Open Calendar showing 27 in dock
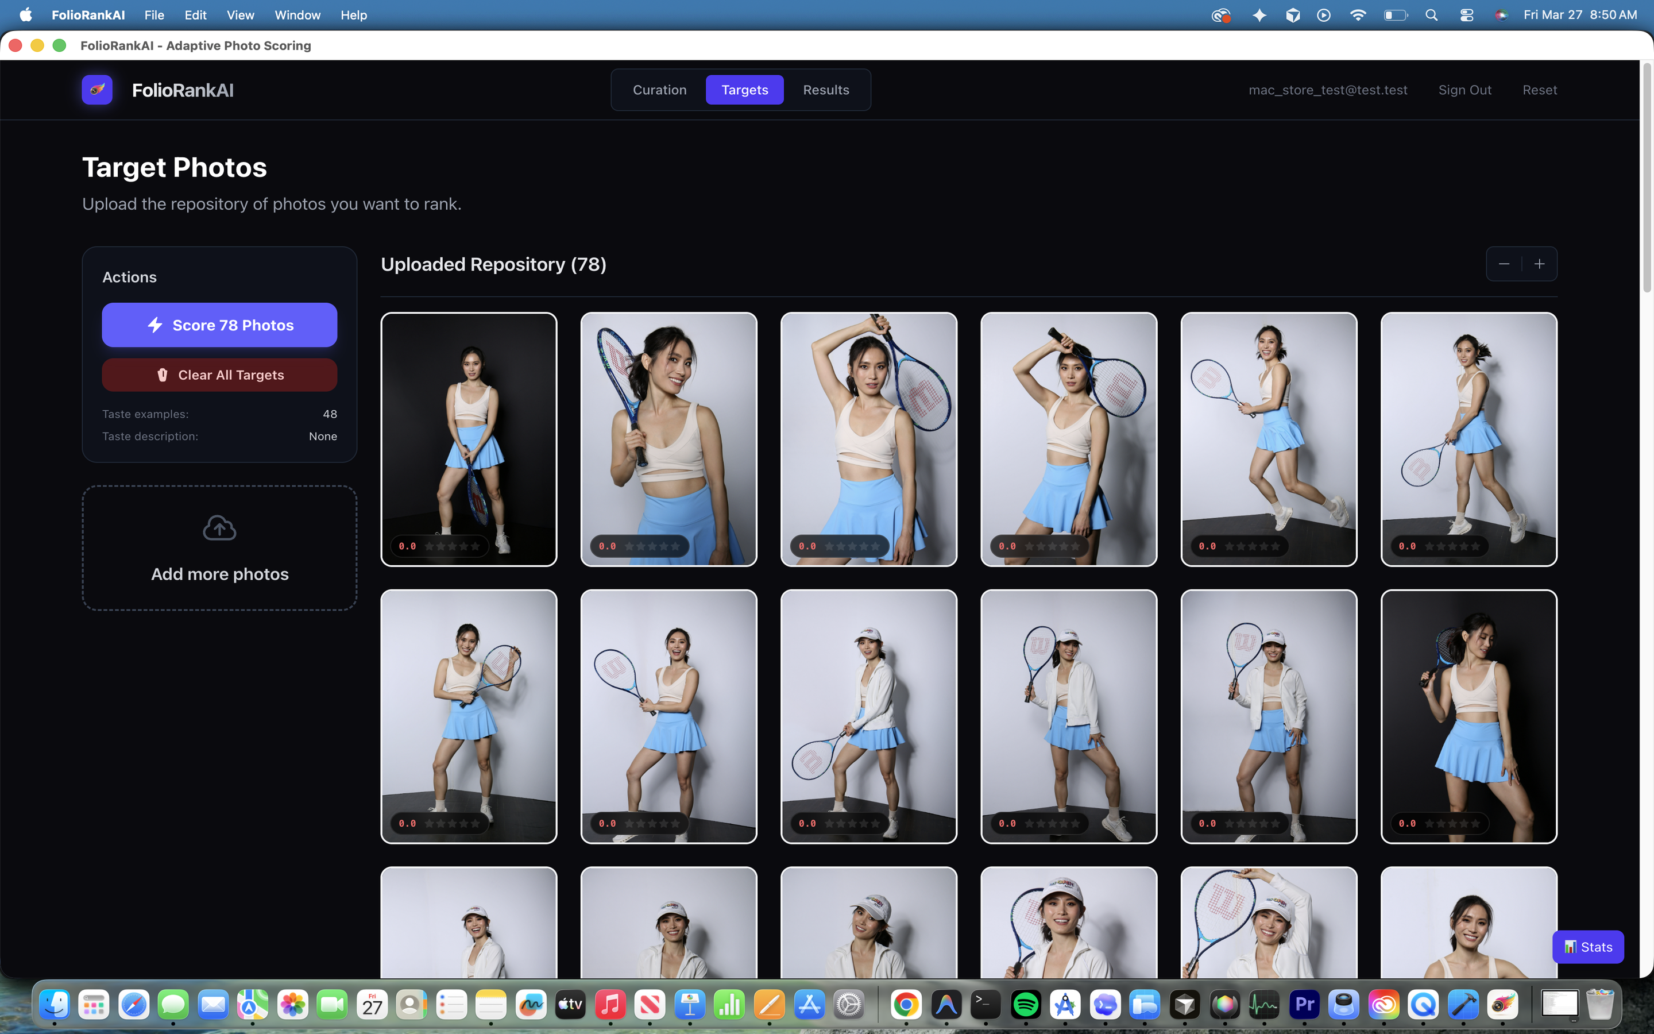The width and height of the screenshot is (1654, 1034). click(372, 1005)
